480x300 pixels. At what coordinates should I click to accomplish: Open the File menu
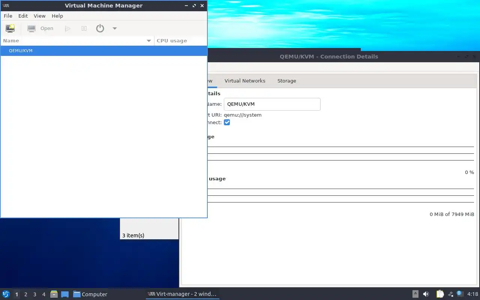[x=8, y=16]
